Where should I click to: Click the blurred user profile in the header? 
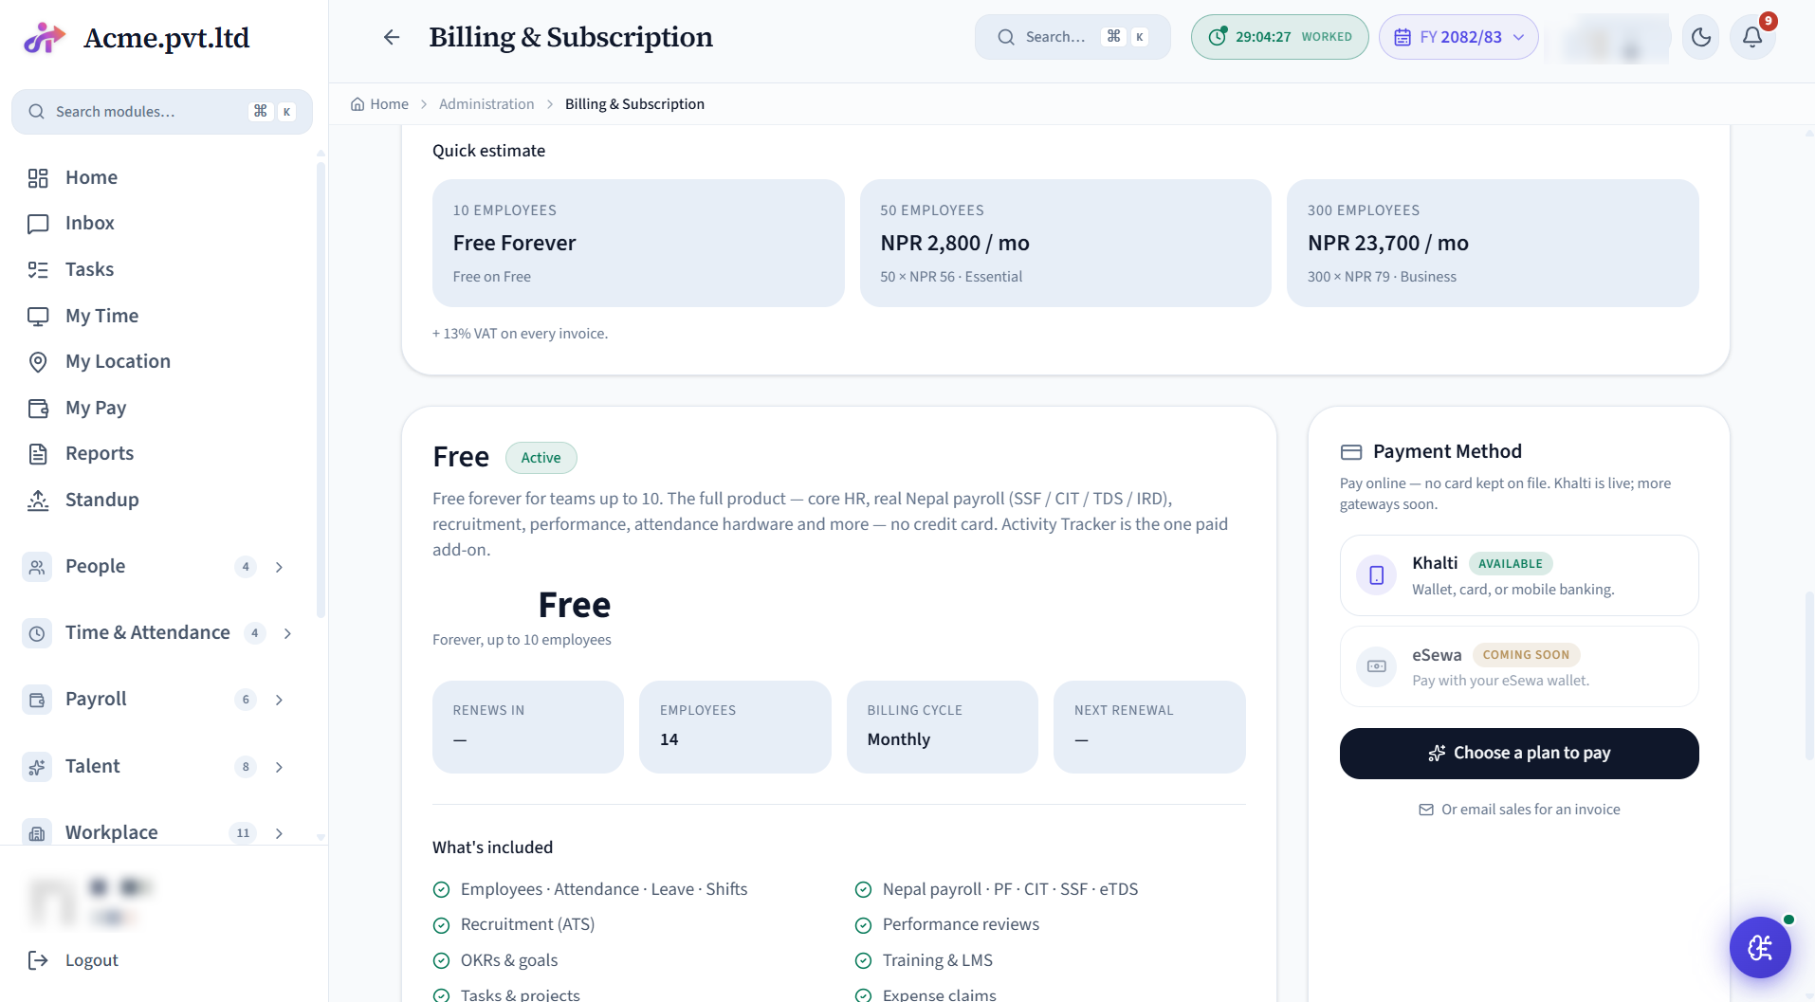coord(1607,38)
